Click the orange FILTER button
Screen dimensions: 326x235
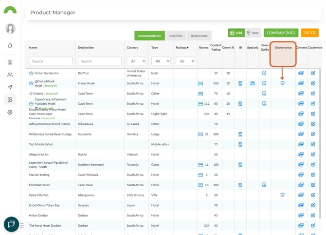click(310, 33)
